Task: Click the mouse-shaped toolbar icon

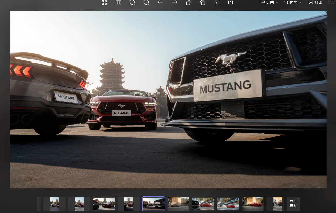Action: click(231, 3)
